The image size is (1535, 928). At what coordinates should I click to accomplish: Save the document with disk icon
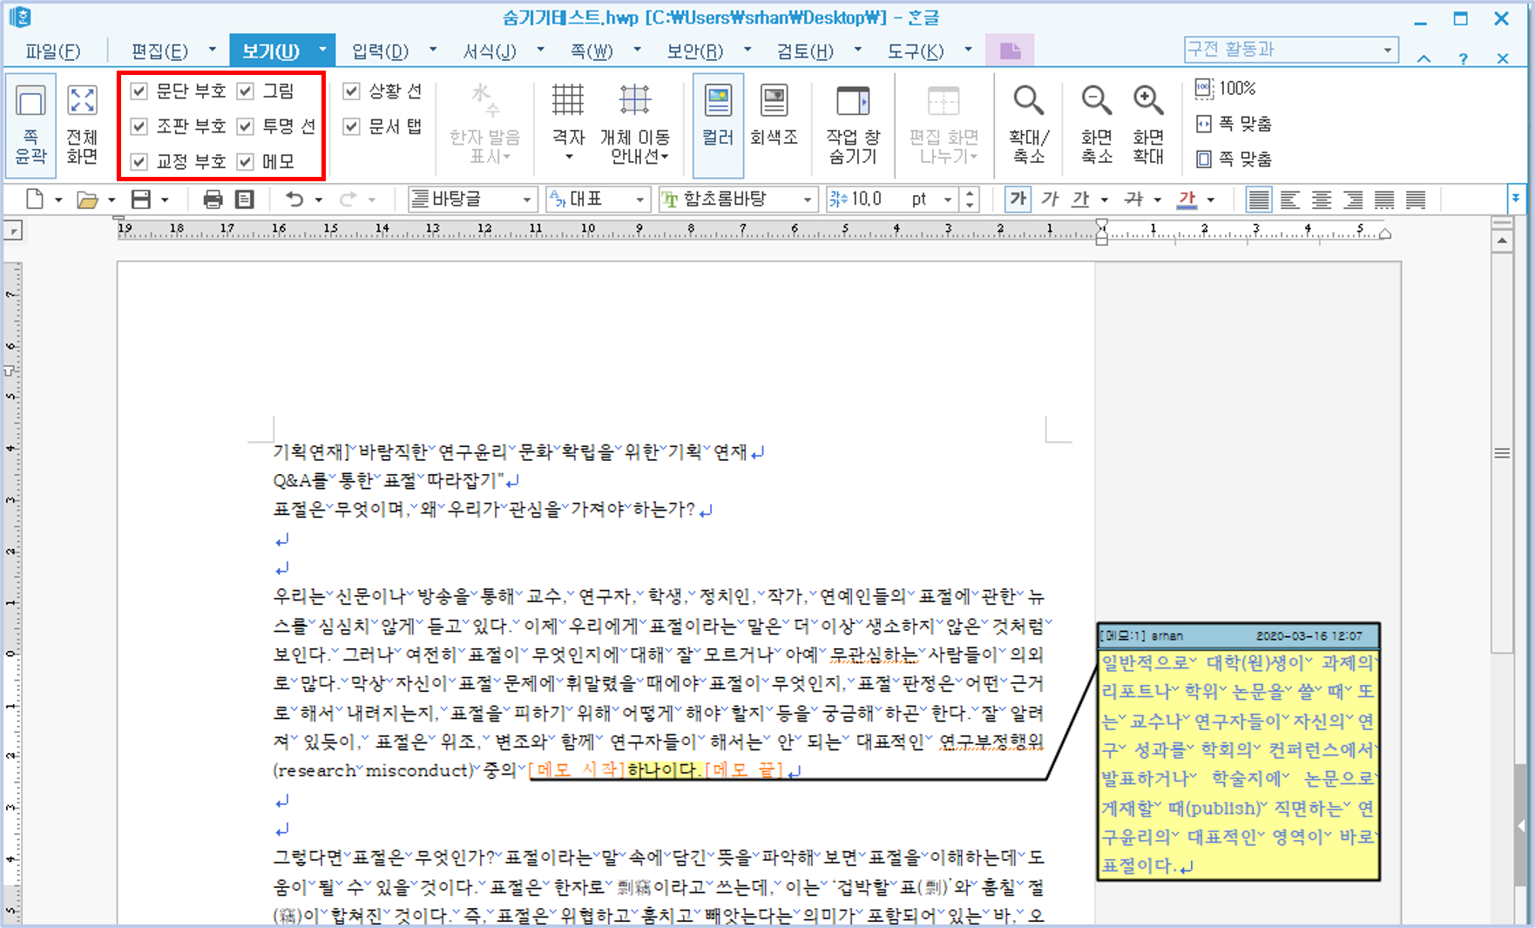140,200
